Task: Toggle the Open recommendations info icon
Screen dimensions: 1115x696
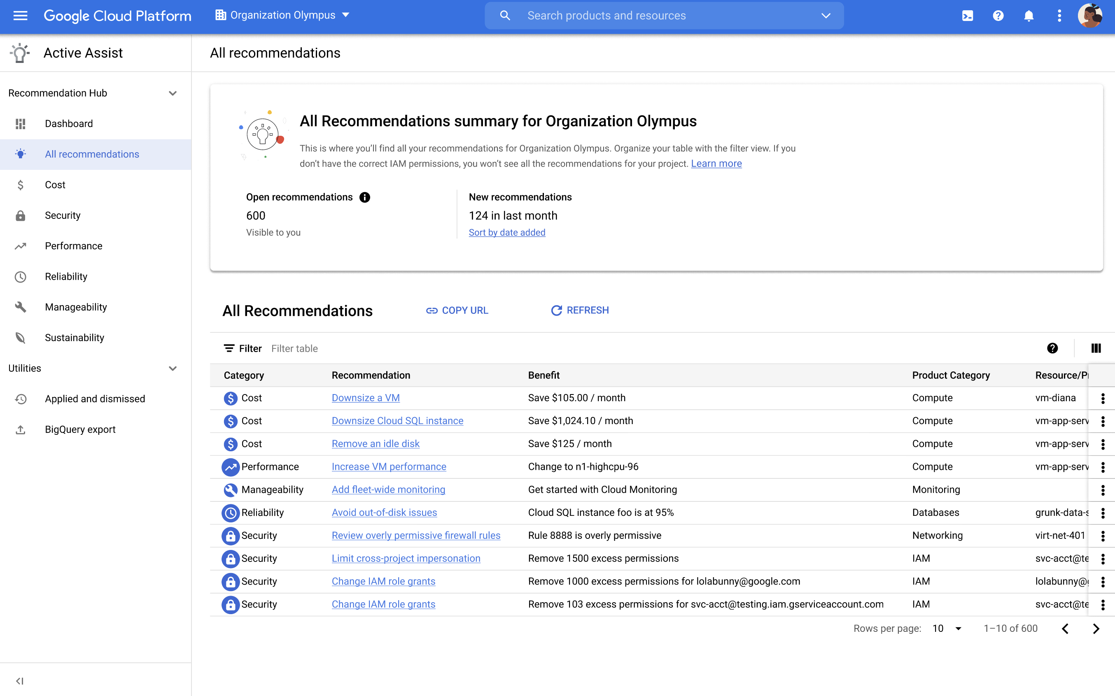Action: click(364, 197)
